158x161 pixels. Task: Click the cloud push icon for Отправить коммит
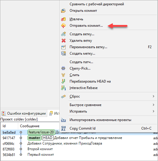coord(63,26)
